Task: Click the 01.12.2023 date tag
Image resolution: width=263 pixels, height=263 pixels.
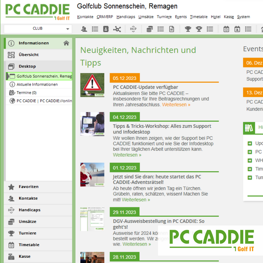Action: 125,168
